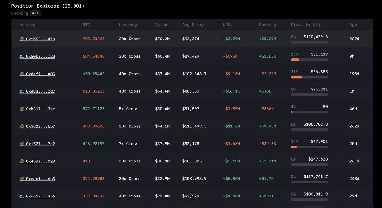
Task: Sort table by Funding column header
Action: point(267,25)
